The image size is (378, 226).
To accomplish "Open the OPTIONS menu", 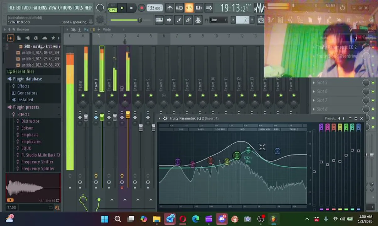I will (65, 8).
